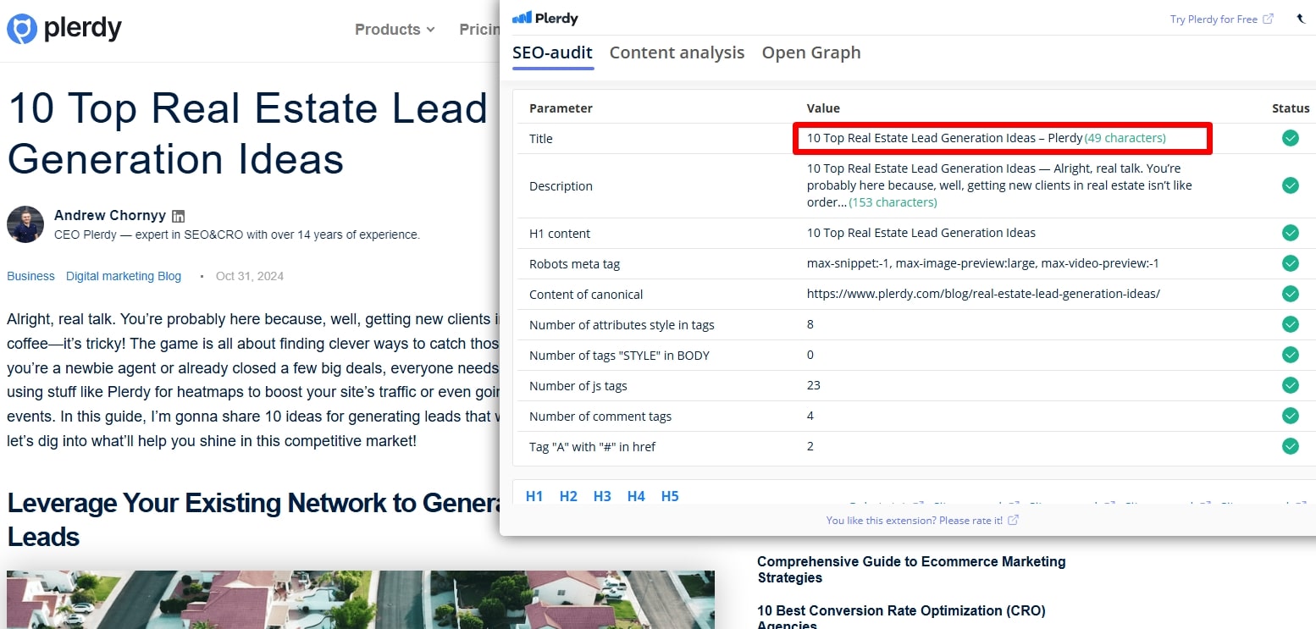Viewport: 1316px width, 629px height.
Task: Click the green check on "Content of canonical" row
Action: click(1291, 294)
